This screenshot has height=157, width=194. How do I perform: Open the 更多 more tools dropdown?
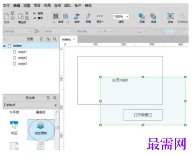pos(100,18)
